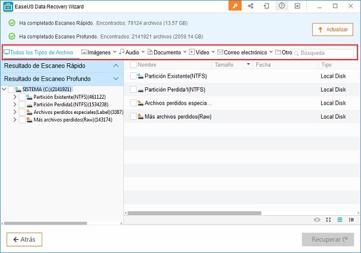Viewport: 361px width, 253px height.
Task: Sort by Tipo column header
Action: [x=326, y=64]
